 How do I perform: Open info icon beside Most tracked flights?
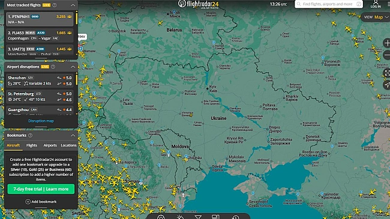pos(54,5)
